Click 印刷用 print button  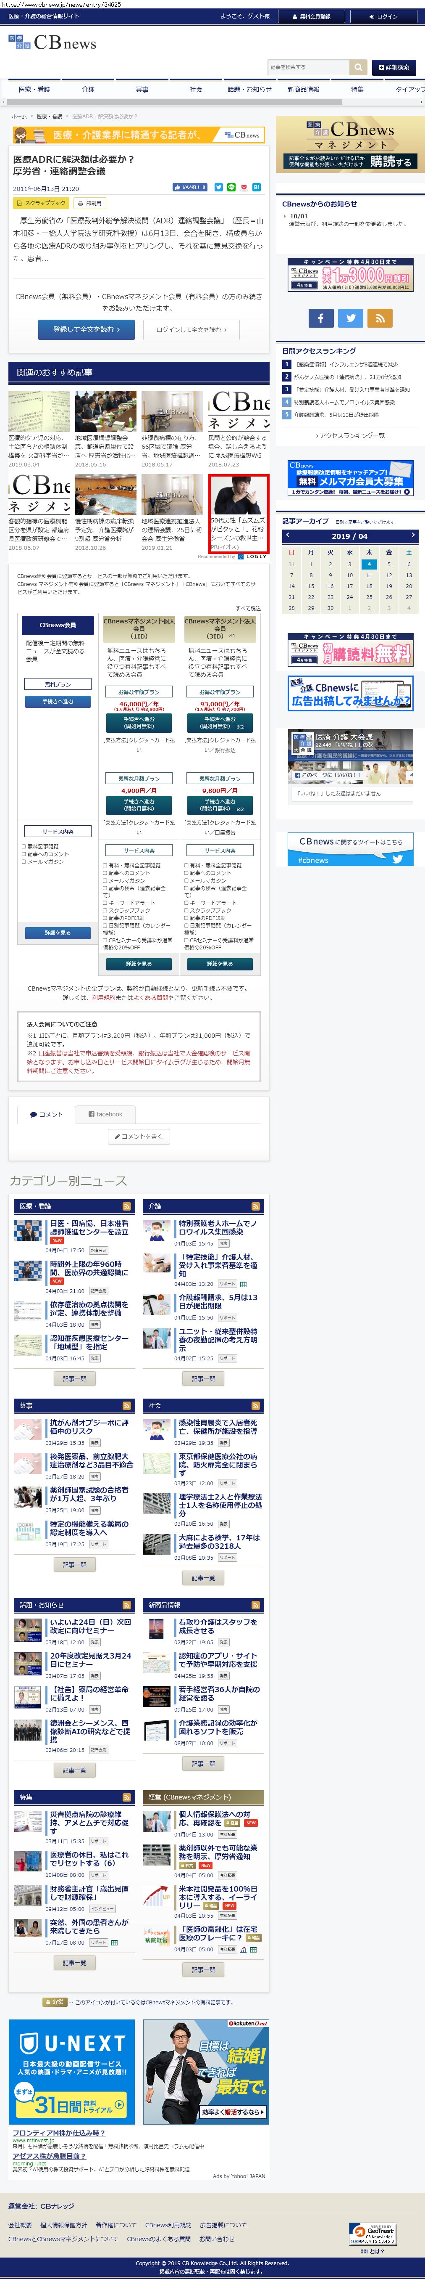point(90,204)
